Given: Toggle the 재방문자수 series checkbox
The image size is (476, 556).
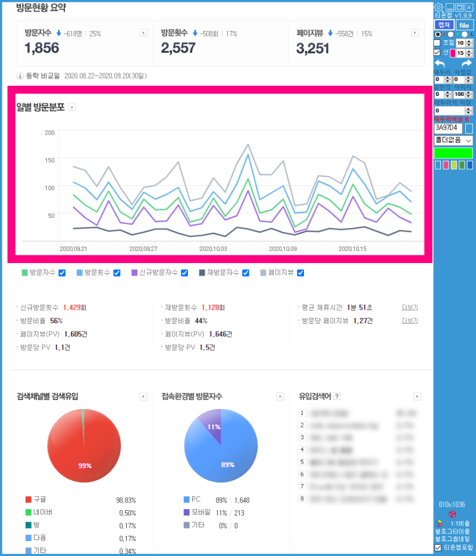Looking at the screenshot, I should (x=246, y=273).
